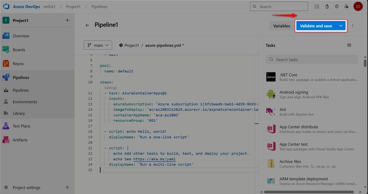This screenshot has width=368, height=194.
Task: Open the more actions vertical ellipsis menu
Action: 353,26
